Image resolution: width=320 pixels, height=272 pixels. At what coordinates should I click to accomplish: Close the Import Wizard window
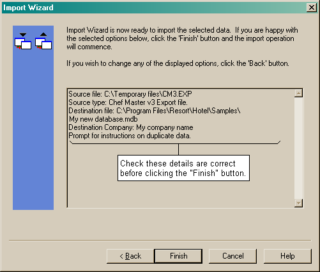click(311, 8)
